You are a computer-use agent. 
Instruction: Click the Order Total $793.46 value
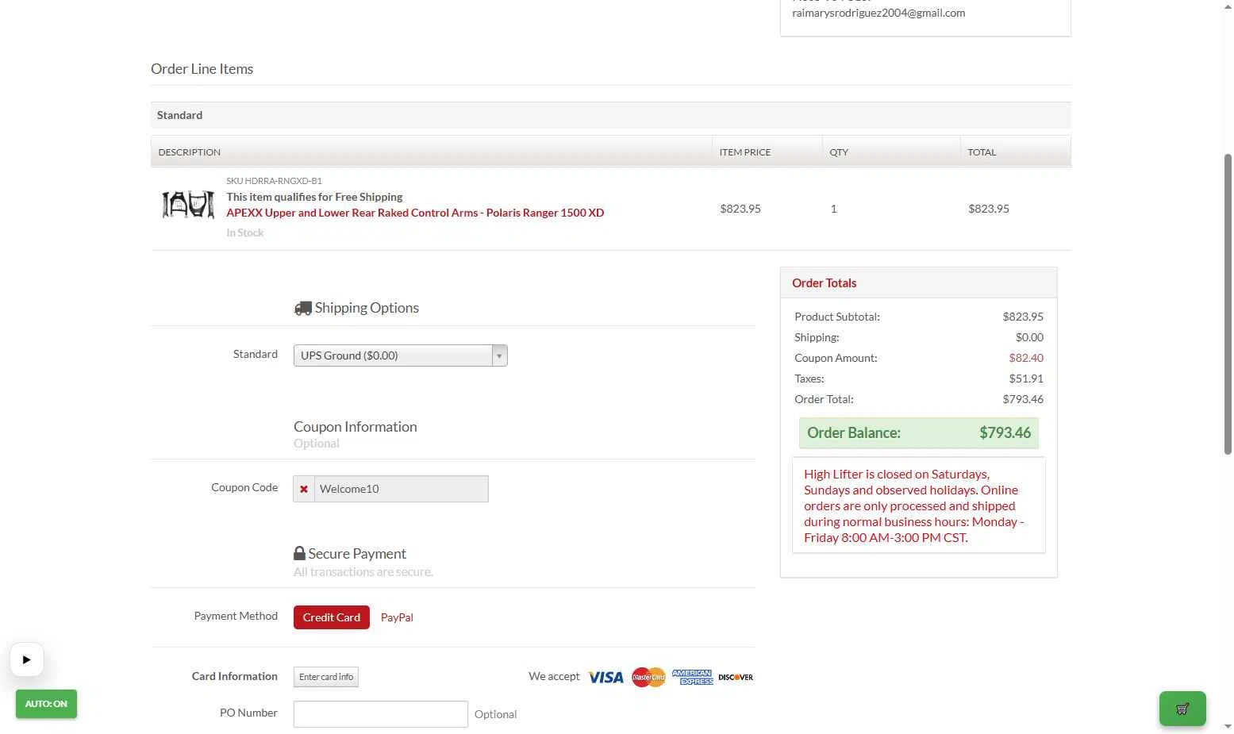1023,399
